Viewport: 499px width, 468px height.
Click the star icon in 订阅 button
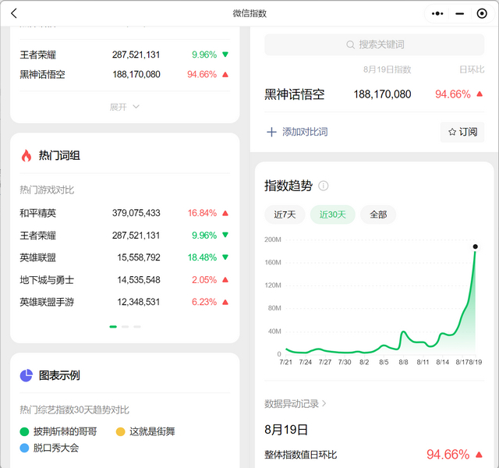click(452, 132)
